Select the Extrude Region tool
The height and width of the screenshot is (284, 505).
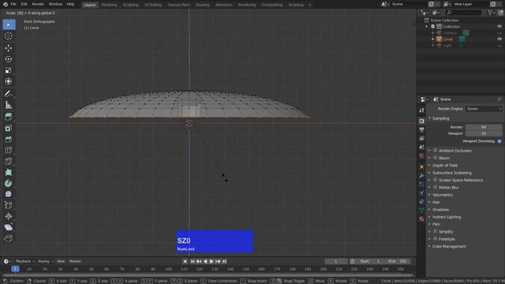(9, 117)
